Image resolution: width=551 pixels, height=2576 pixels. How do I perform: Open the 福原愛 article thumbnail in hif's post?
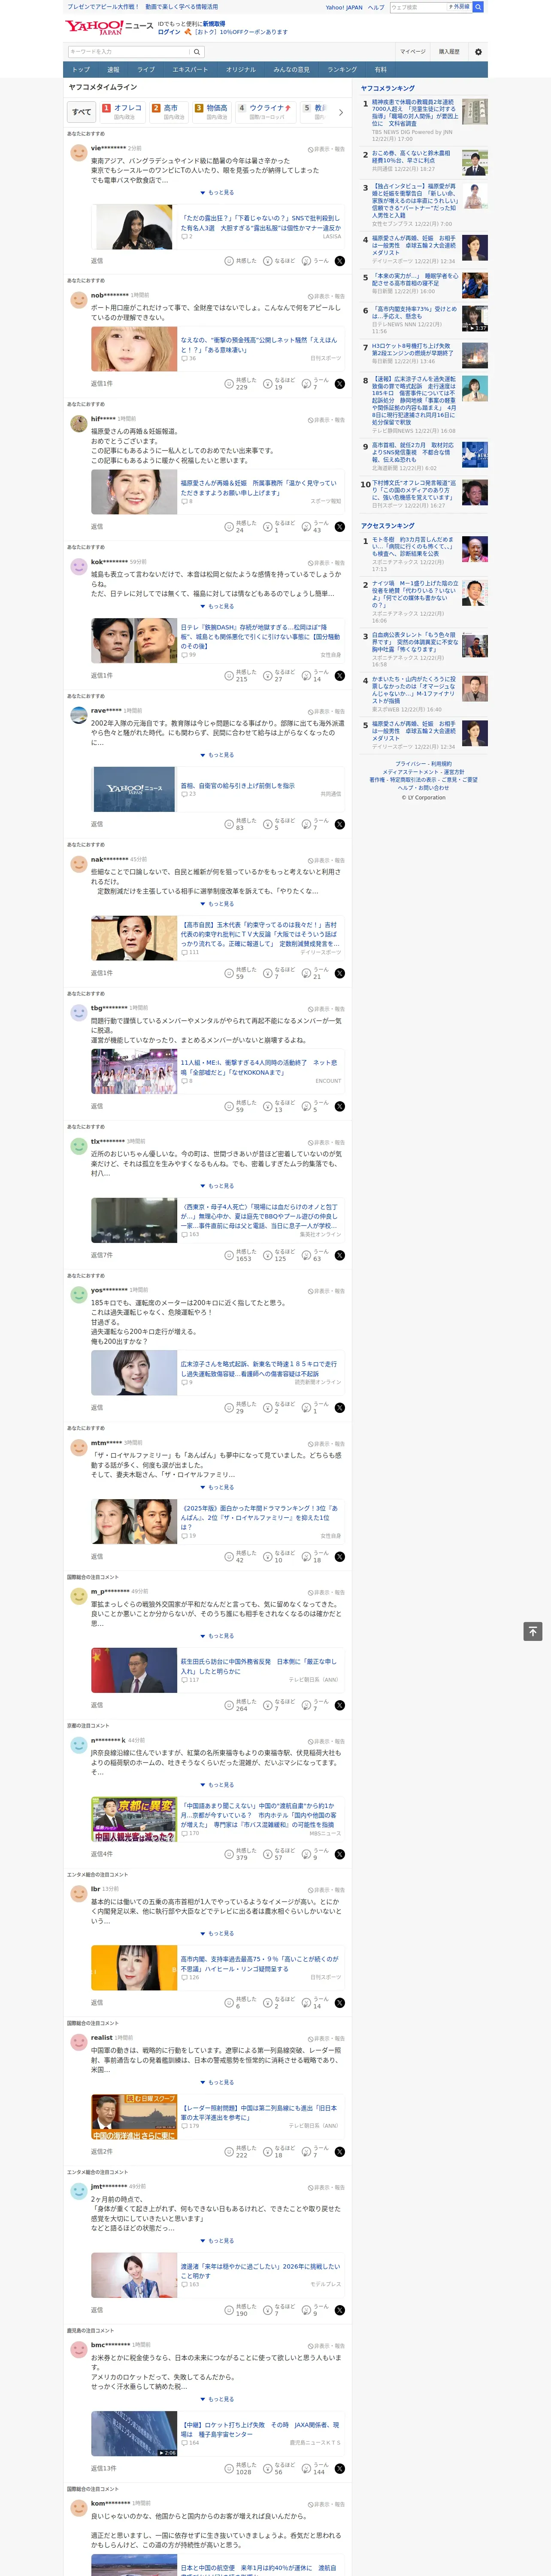point(134,493)
